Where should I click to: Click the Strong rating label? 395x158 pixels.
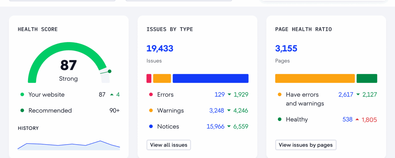pos(68,79)
